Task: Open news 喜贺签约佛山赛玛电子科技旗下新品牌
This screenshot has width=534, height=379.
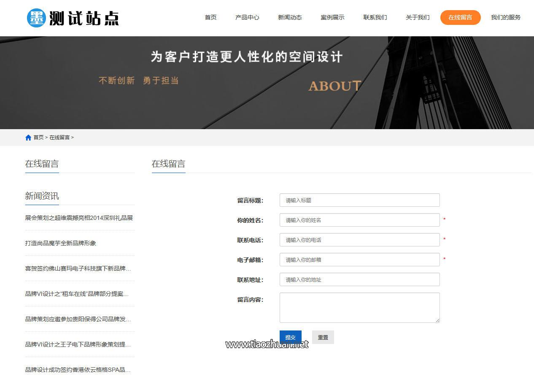Action: pyautogui.click(x=78, y=268)
